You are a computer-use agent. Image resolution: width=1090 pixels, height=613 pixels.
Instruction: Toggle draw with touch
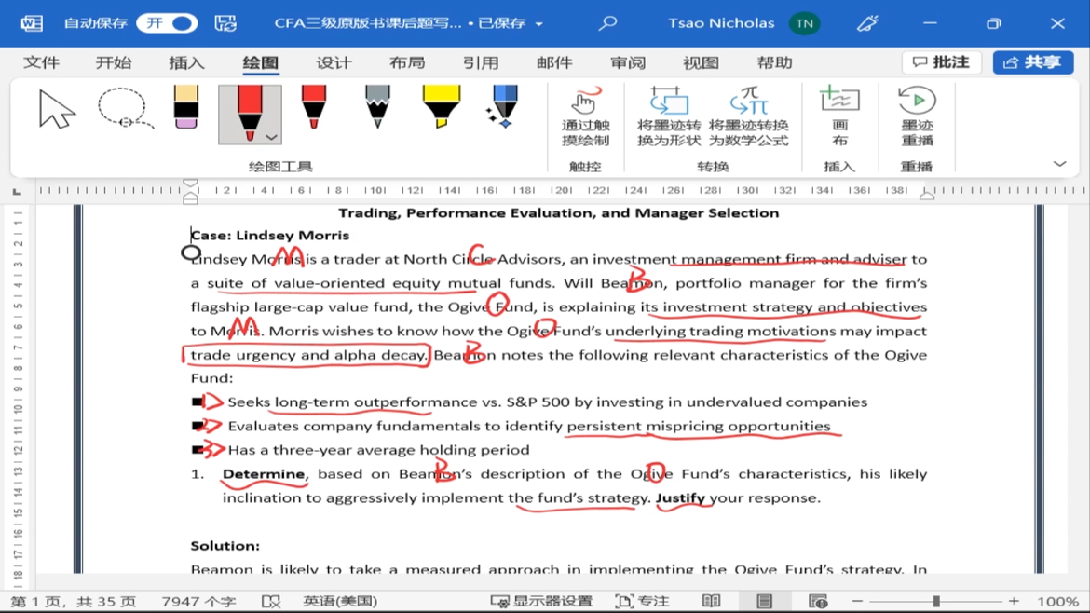pos(585,116)
